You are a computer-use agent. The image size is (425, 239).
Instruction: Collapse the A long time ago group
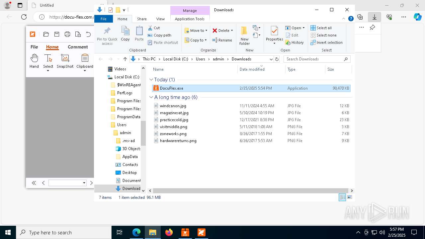pyautogui.click(x=151, y=97)
